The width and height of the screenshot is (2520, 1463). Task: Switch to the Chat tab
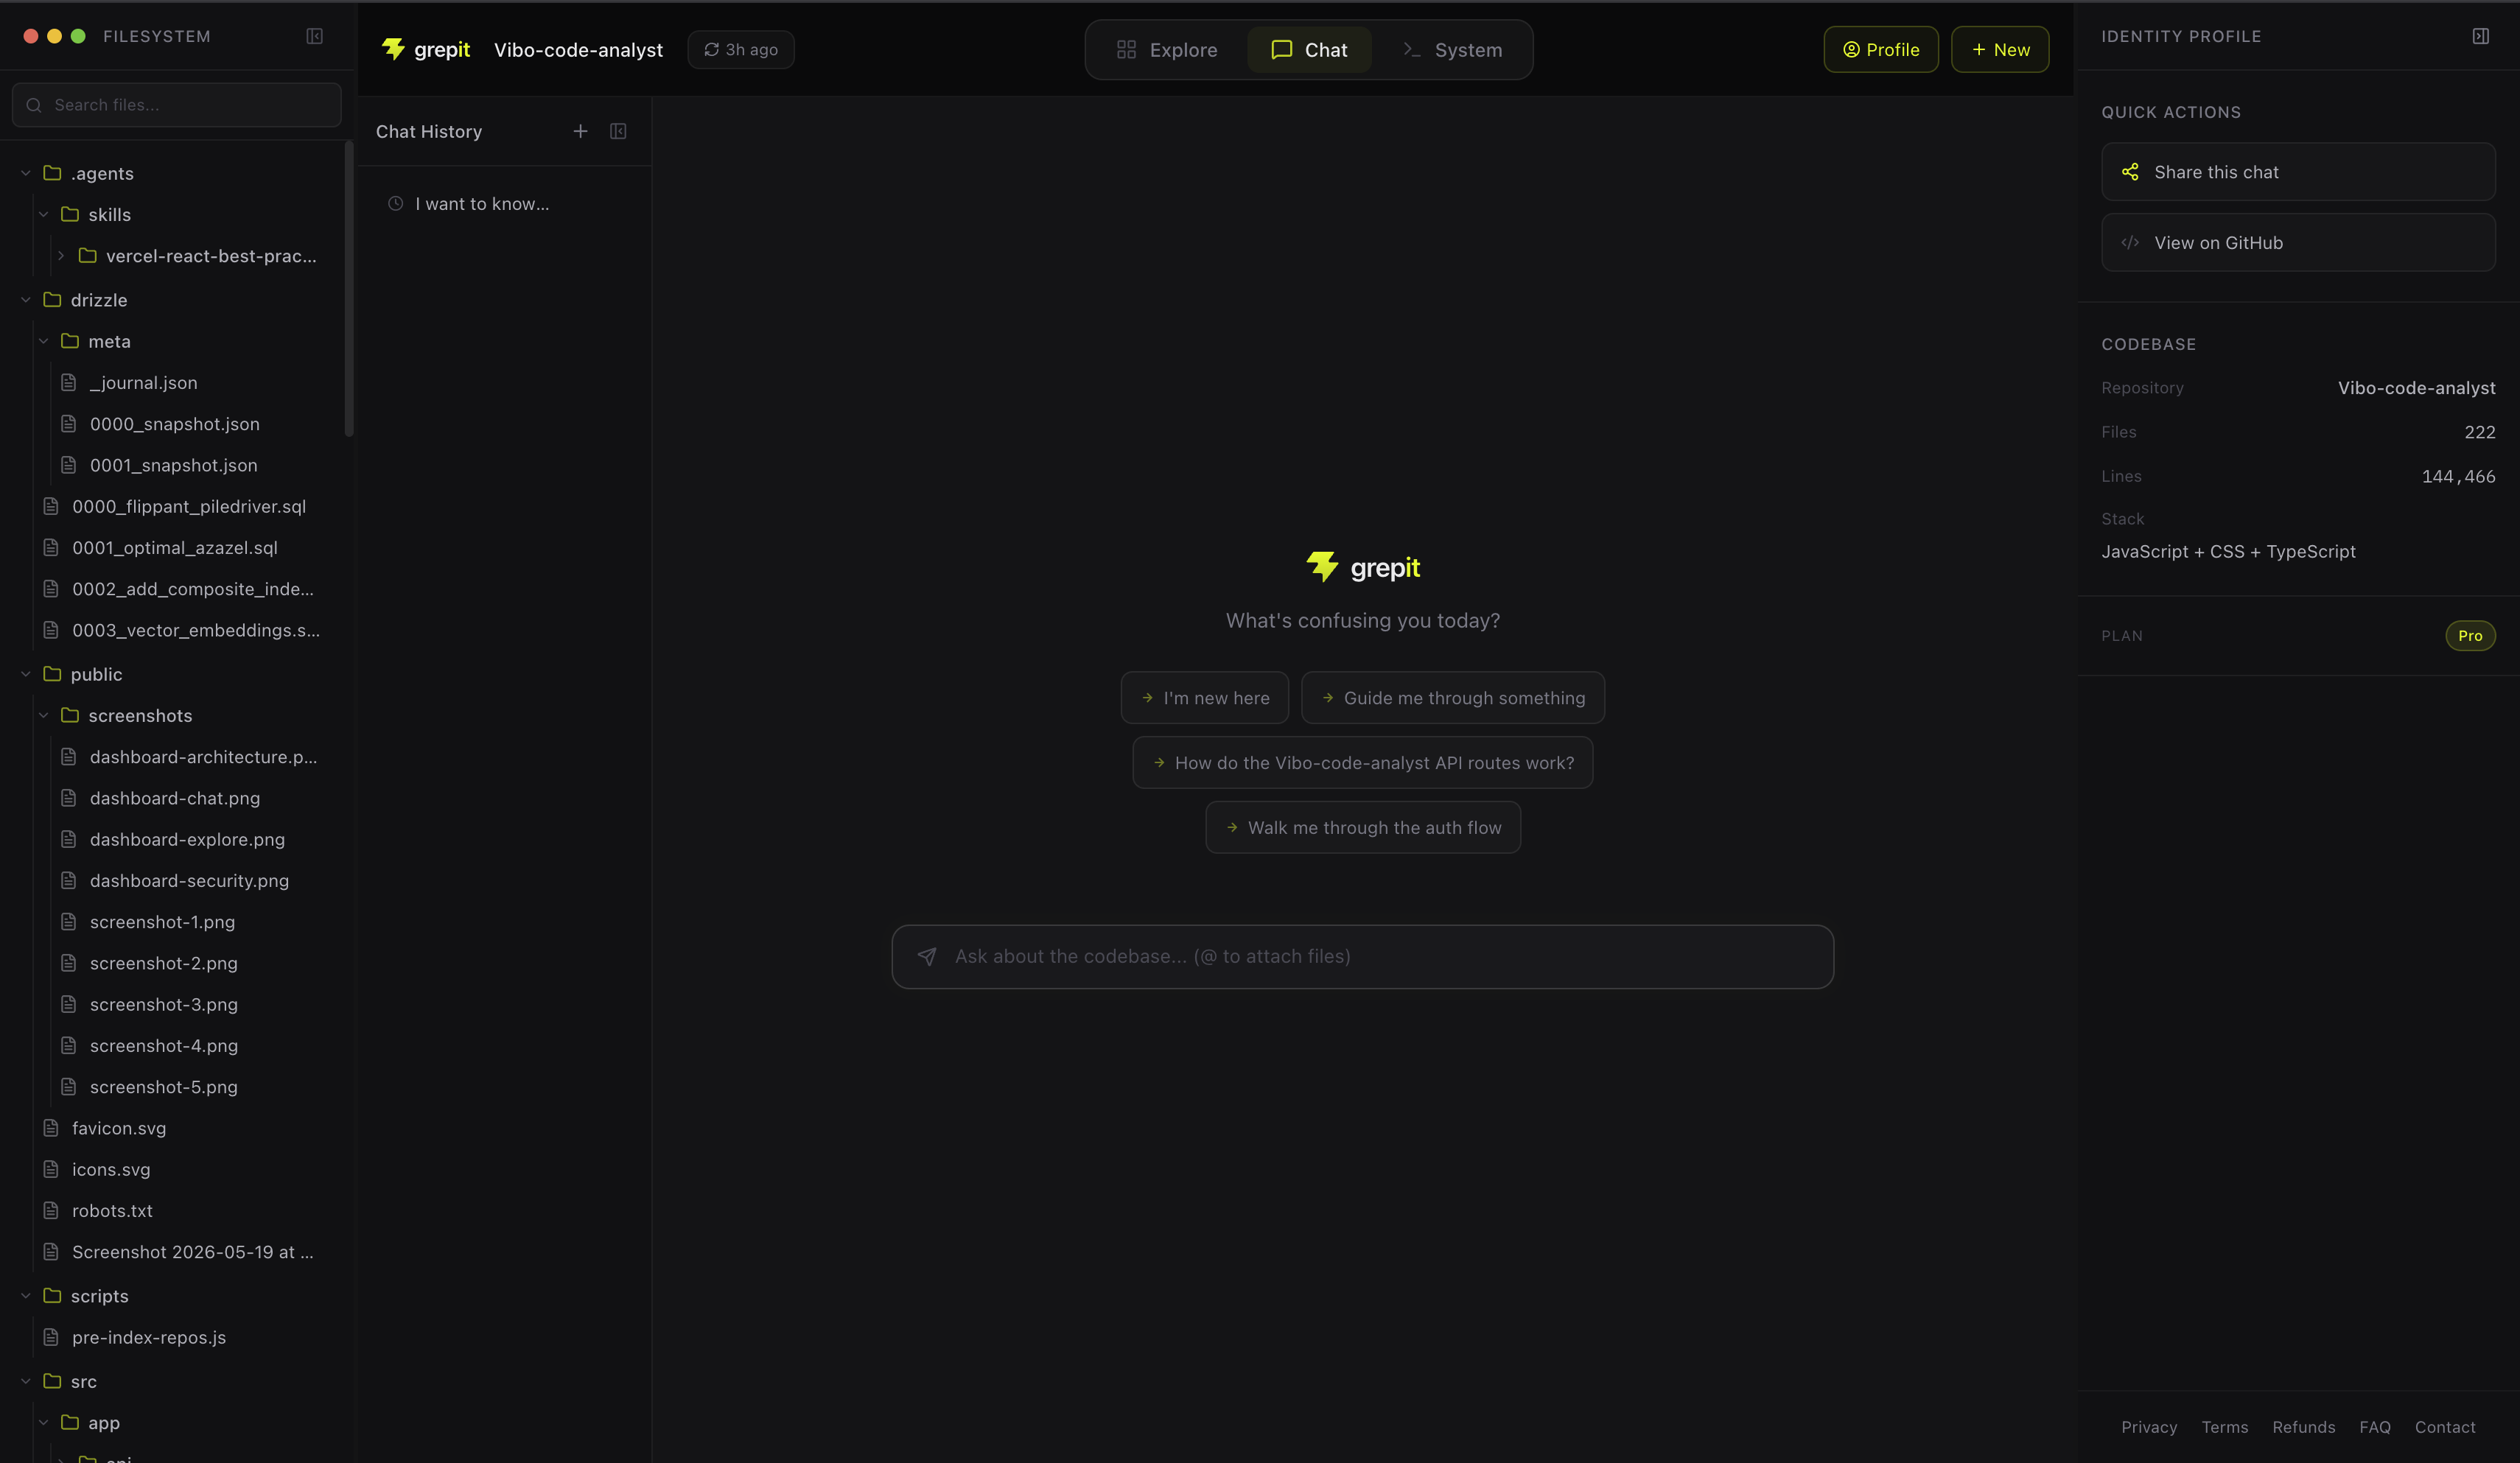pyautogui.click(x=1309, y=50)
